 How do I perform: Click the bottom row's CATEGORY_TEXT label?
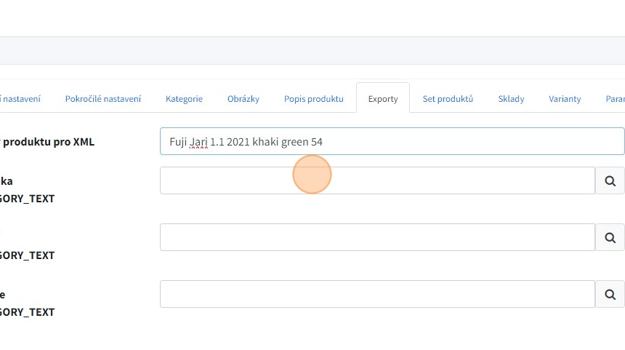point(28,312)
